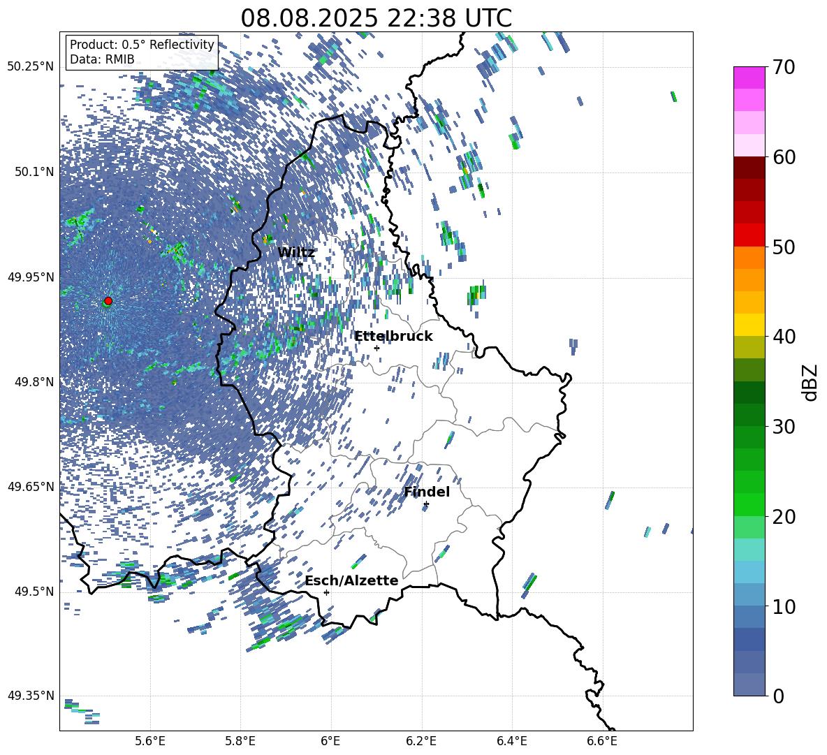827x755 pixels.
Task: Click the 40 tick on colorbar
Action: [x=784, y=337]
